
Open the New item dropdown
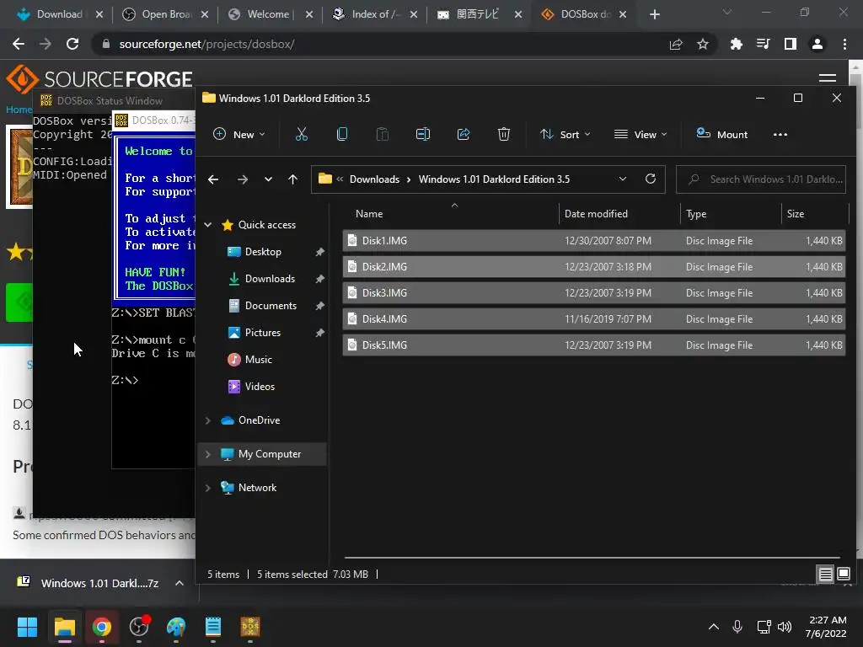[x=239, y=134]
